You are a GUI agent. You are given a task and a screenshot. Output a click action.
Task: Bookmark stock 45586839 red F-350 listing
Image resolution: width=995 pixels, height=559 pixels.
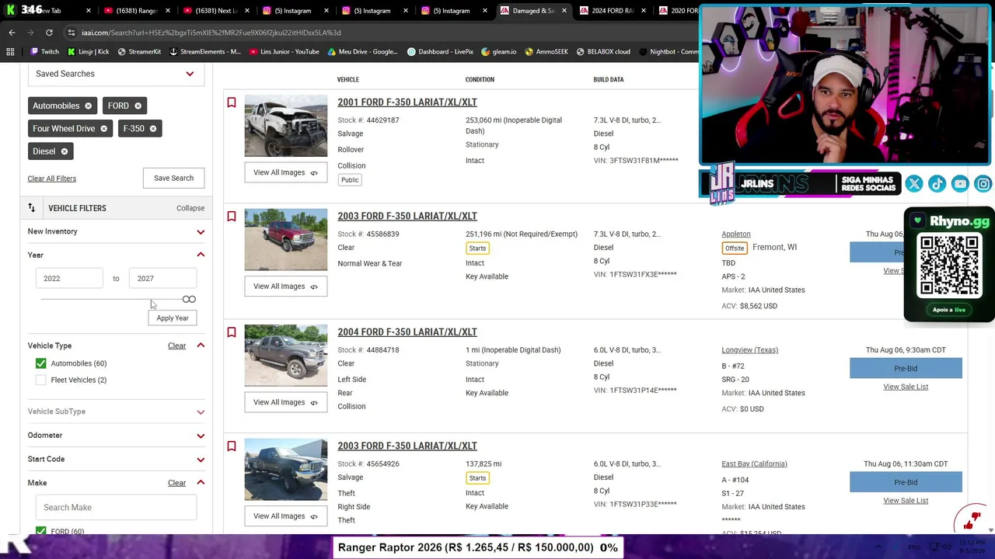pos(231,217)
